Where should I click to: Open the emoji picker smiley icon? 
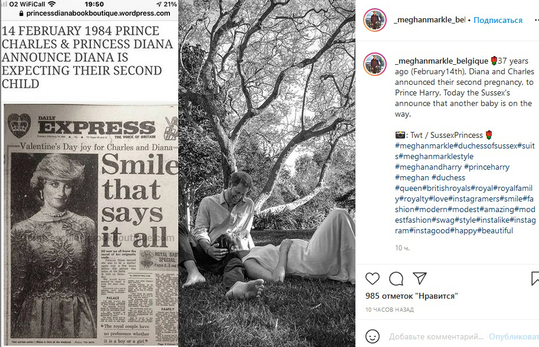(x=373, y=336)
